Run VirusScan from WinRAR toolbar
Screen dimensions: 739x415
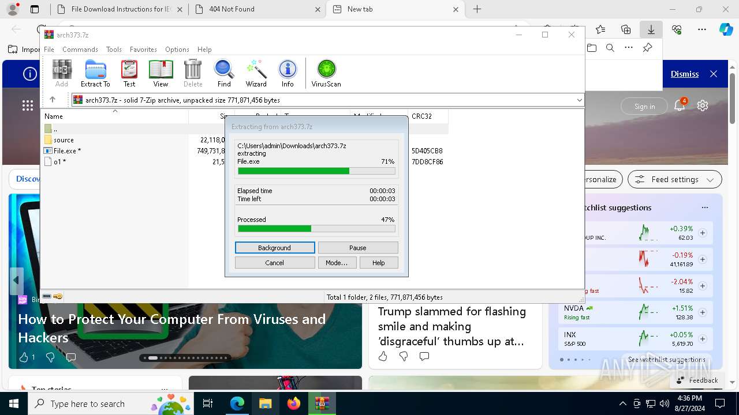326,73
